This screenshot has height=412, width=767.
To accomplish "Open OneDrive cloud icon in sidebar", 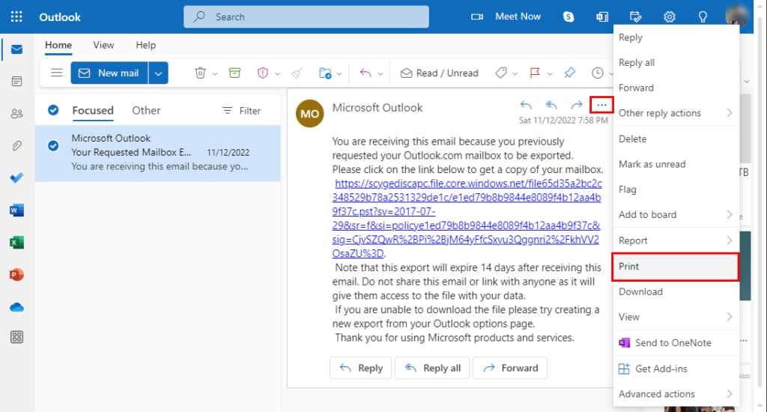I will point(16,307).
